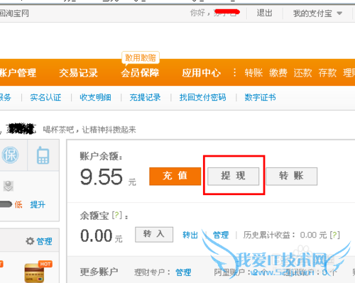
Task: Open the 找回支付密码 link
Action: (x=203, y=97)
